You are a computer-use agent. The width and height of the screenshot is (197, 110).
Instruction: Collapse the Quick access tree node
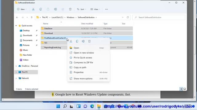click(16, 26)
